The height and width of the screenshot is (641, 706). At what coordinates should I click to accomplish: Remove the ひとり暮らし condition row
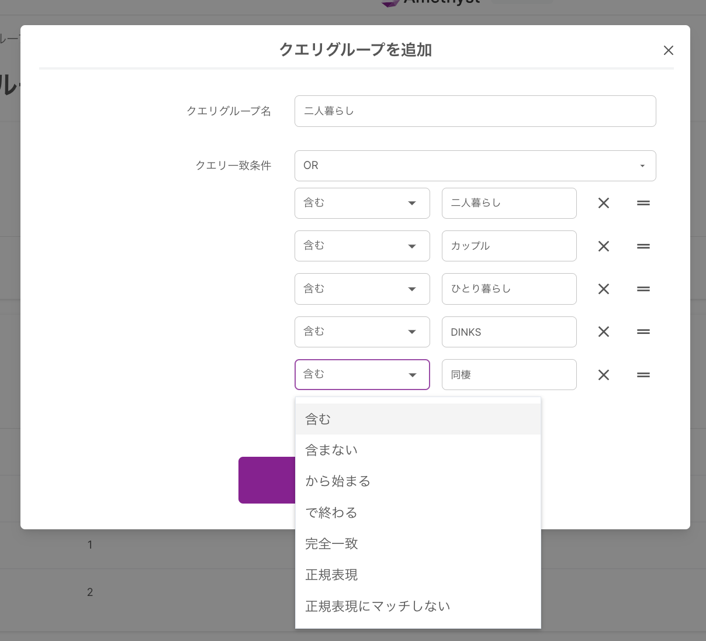pyautogui.click(x=604, y=289)
